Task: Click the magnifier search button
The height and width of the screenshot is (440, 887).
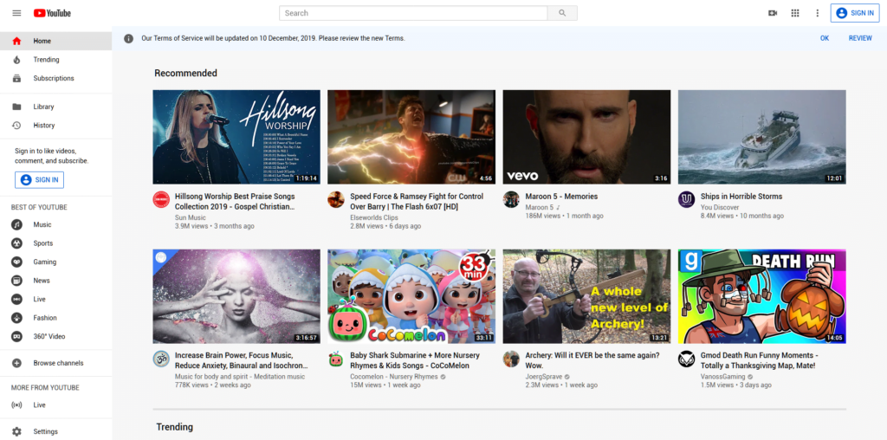Action: (562, 13)
